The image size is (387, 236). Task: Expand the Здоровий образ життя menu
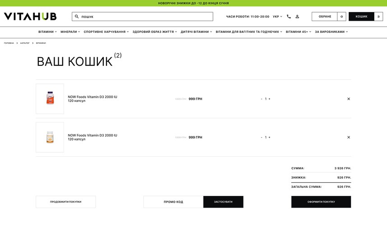(x=155, y=32)
